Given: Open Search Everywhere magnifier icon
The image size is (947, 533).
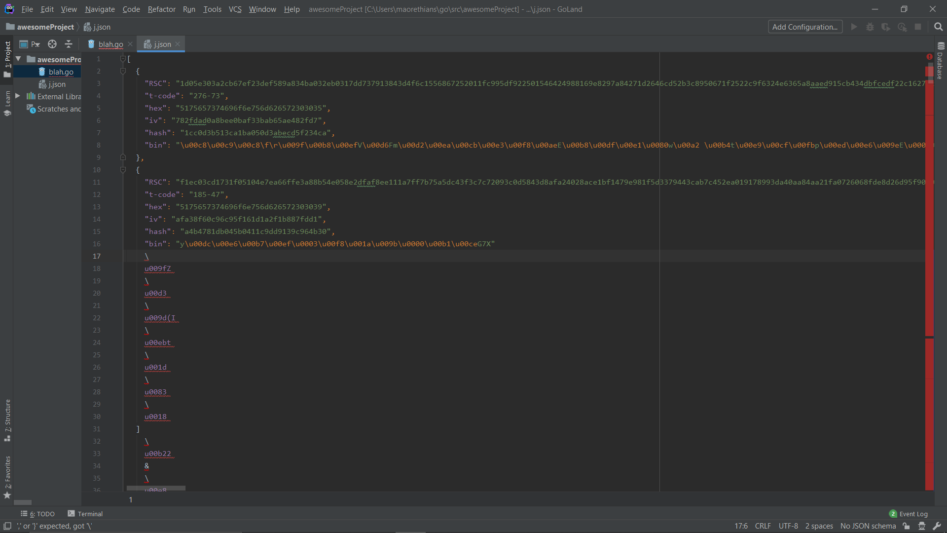Looking at the screenshot, I should pos(938,27).
